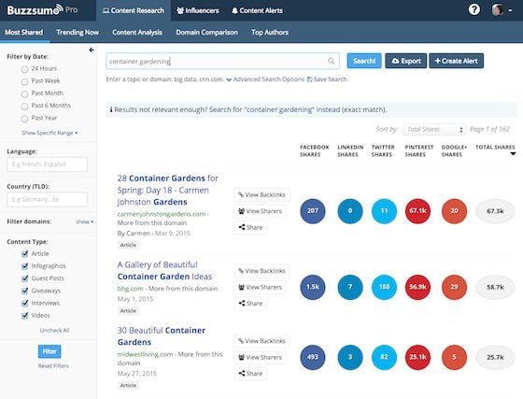
Task: Uncheck the Interviews content type
Action: pyautogui.click(x=24, y=304)
